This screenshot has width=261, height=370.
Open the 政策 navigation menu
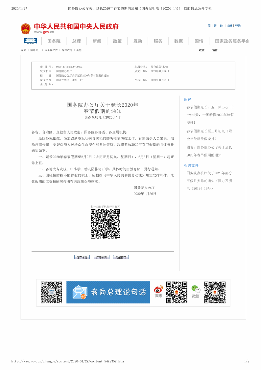click(117, 41)
